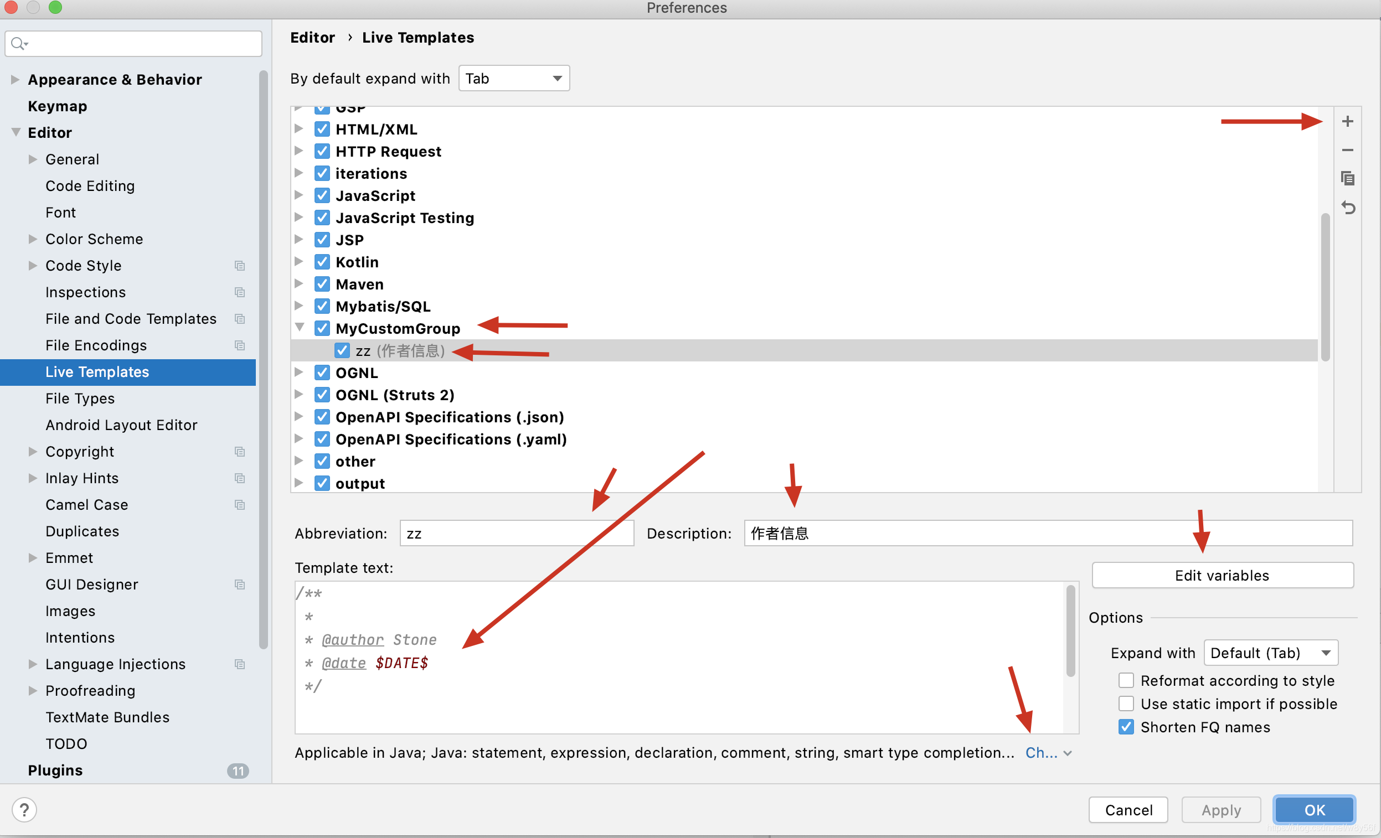
Task: Enable Reformat according to style
Action: point(1125,680)
